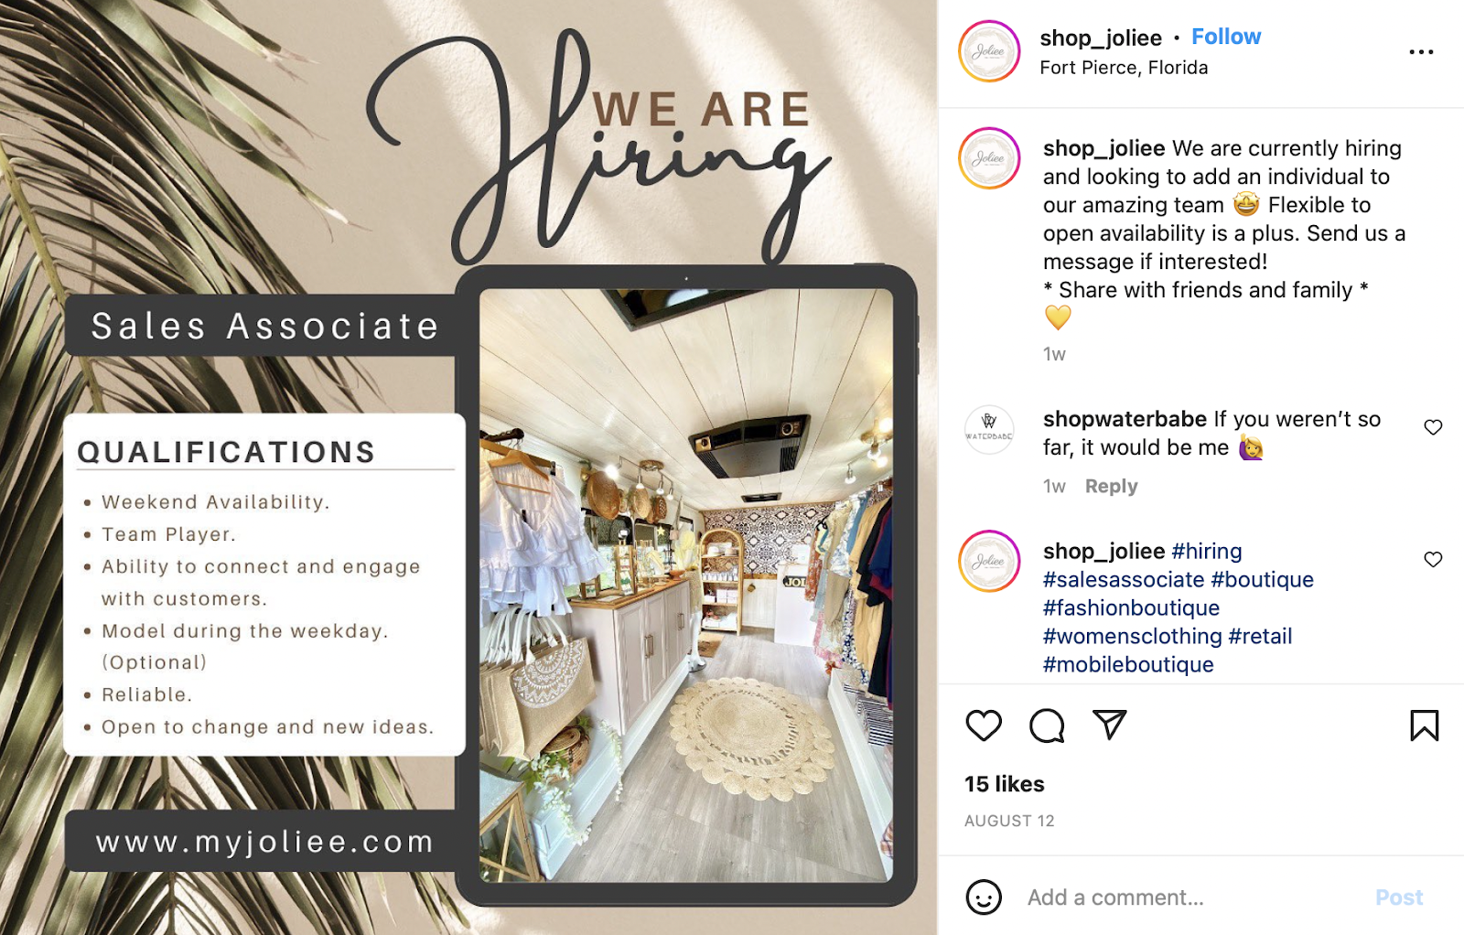Open the three-dot more options menu

(x=1421, y=52)
